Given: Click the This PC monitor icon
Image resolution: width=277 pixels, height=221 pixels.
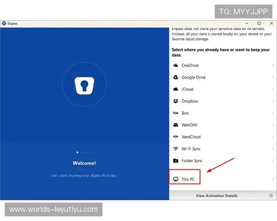Looking at the screenshot, I should click(x=175, y=179).
